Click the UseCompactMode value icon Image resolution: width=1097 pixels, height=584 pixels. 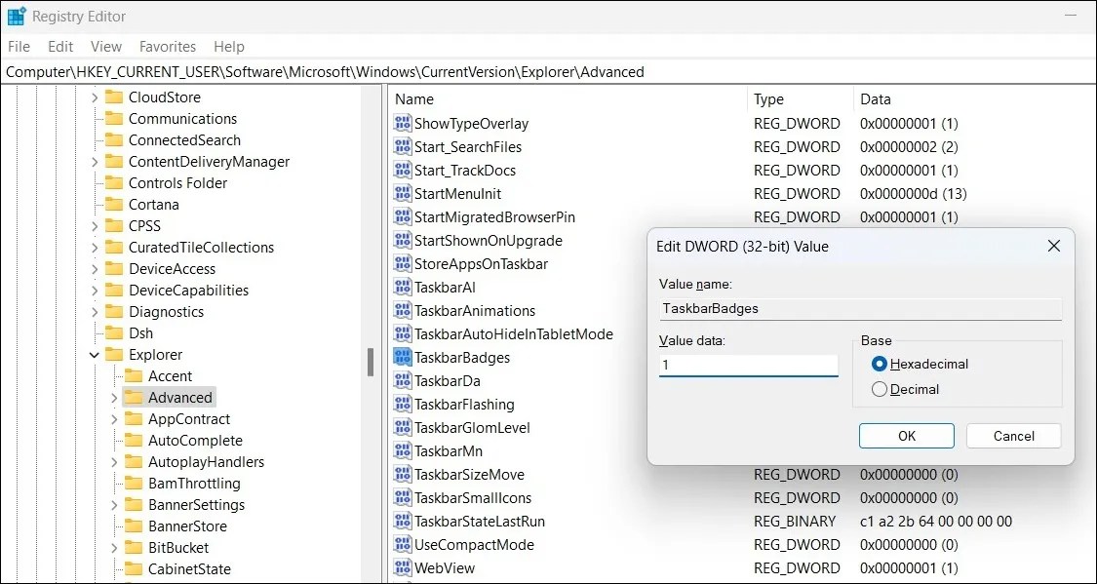[x=403, y=545]
